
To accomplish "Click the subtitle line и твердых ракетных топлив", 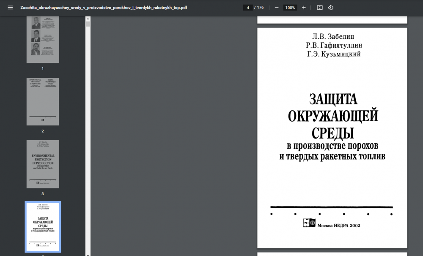I will pyautogui.click(x=332, y=156).
